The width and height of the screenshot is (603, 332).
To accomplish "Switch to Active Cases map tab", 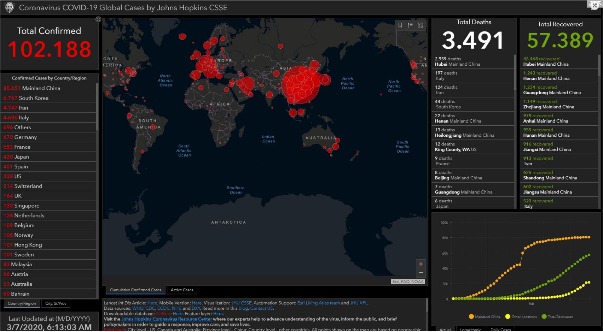I will click(182, 290).
